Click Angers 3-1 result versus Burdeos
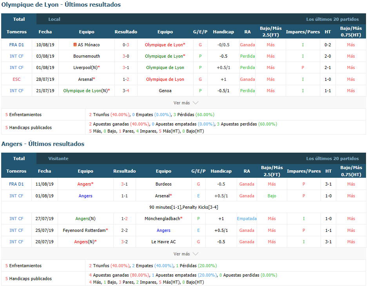 (x=124, y=184)
